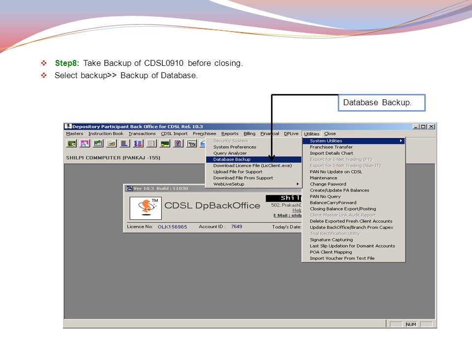
Task: Choose Delete Exported Fresh Client Accounts
Action: coord(354,221)
